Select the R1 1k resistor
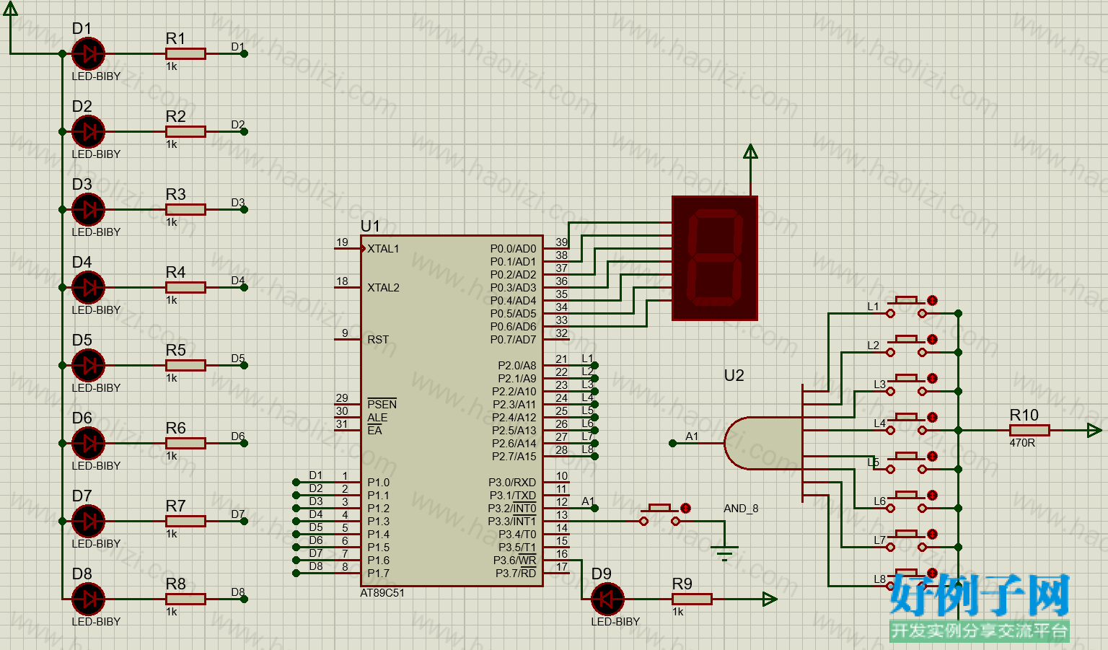1108x650 pixels. click(185, 53)
